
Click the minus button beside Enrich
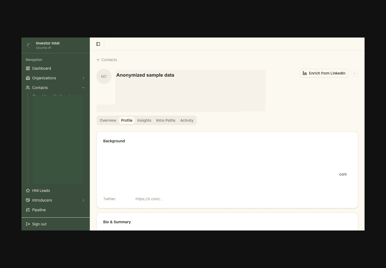tap(354, 73)
